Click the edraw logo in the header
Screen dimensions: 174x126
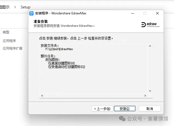[x=151, y=25]
